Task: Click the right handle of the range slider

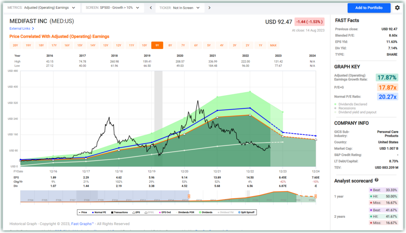Action: [316, 196]
